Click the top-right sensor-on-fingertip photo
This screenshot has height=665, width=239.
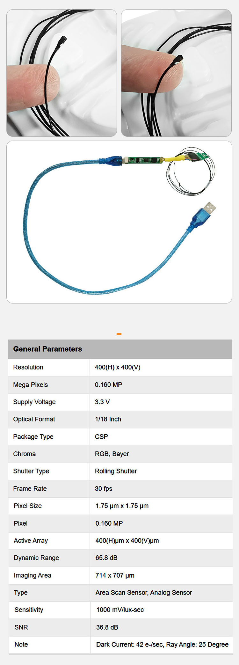click(x=176, y=73)
